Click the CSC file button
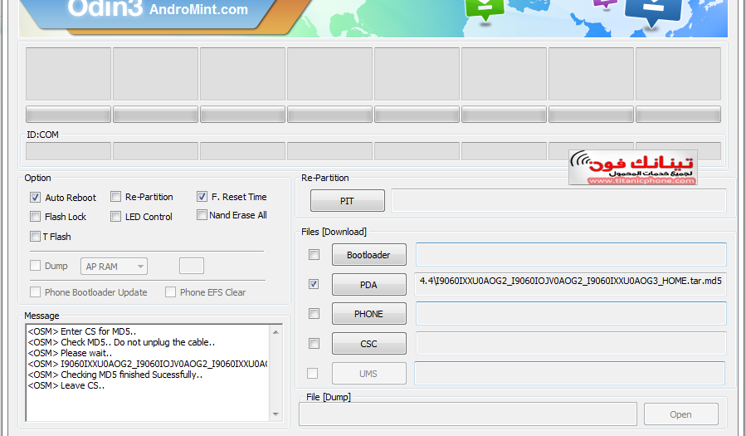 368,344
